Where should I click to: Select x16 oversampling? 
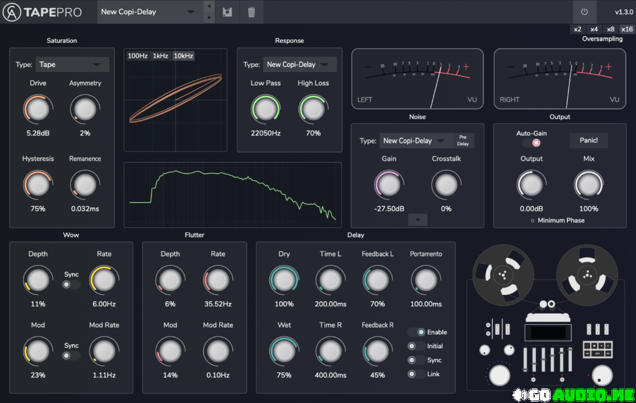627,29
